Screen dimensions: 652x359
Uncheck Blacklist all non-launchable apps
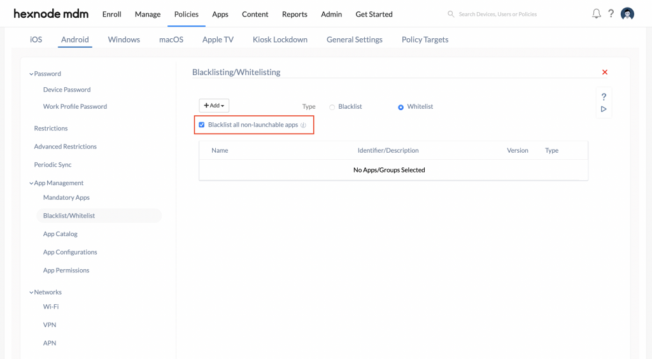(202, 125)
